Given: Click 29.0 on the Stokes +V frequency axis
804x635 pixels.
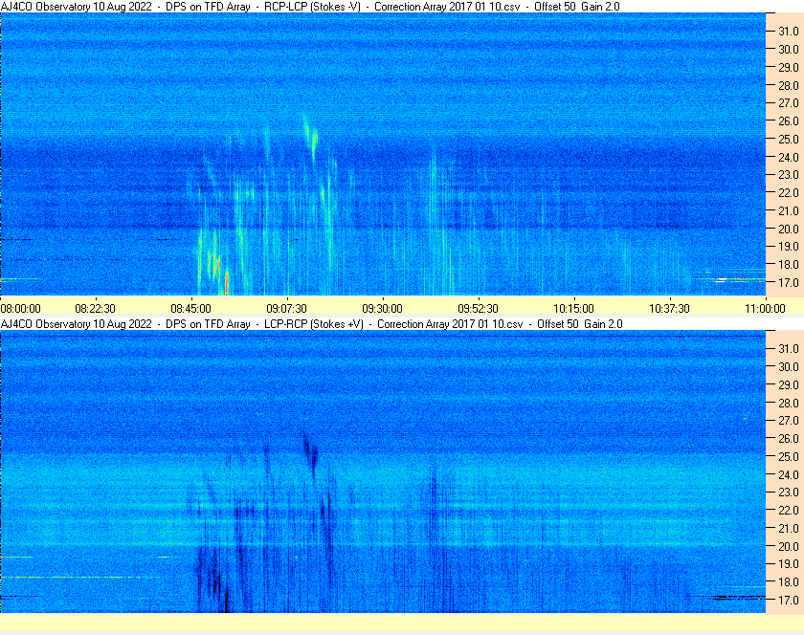Looking at the screenshot, I should pyautogui.click(x=789, y=384).
